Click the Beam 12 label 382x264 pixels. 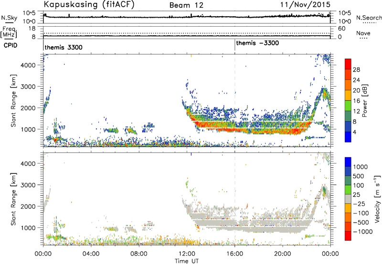[x=186, y=5]
